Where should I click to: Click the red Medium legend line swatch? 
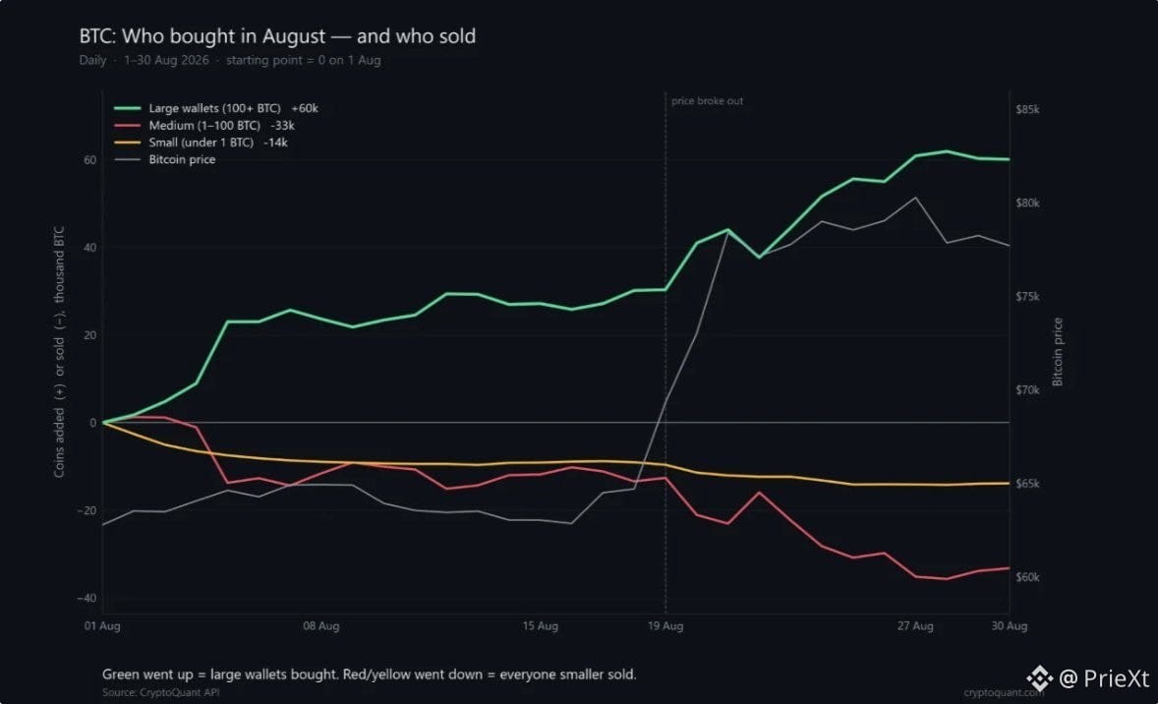[127, 126]
